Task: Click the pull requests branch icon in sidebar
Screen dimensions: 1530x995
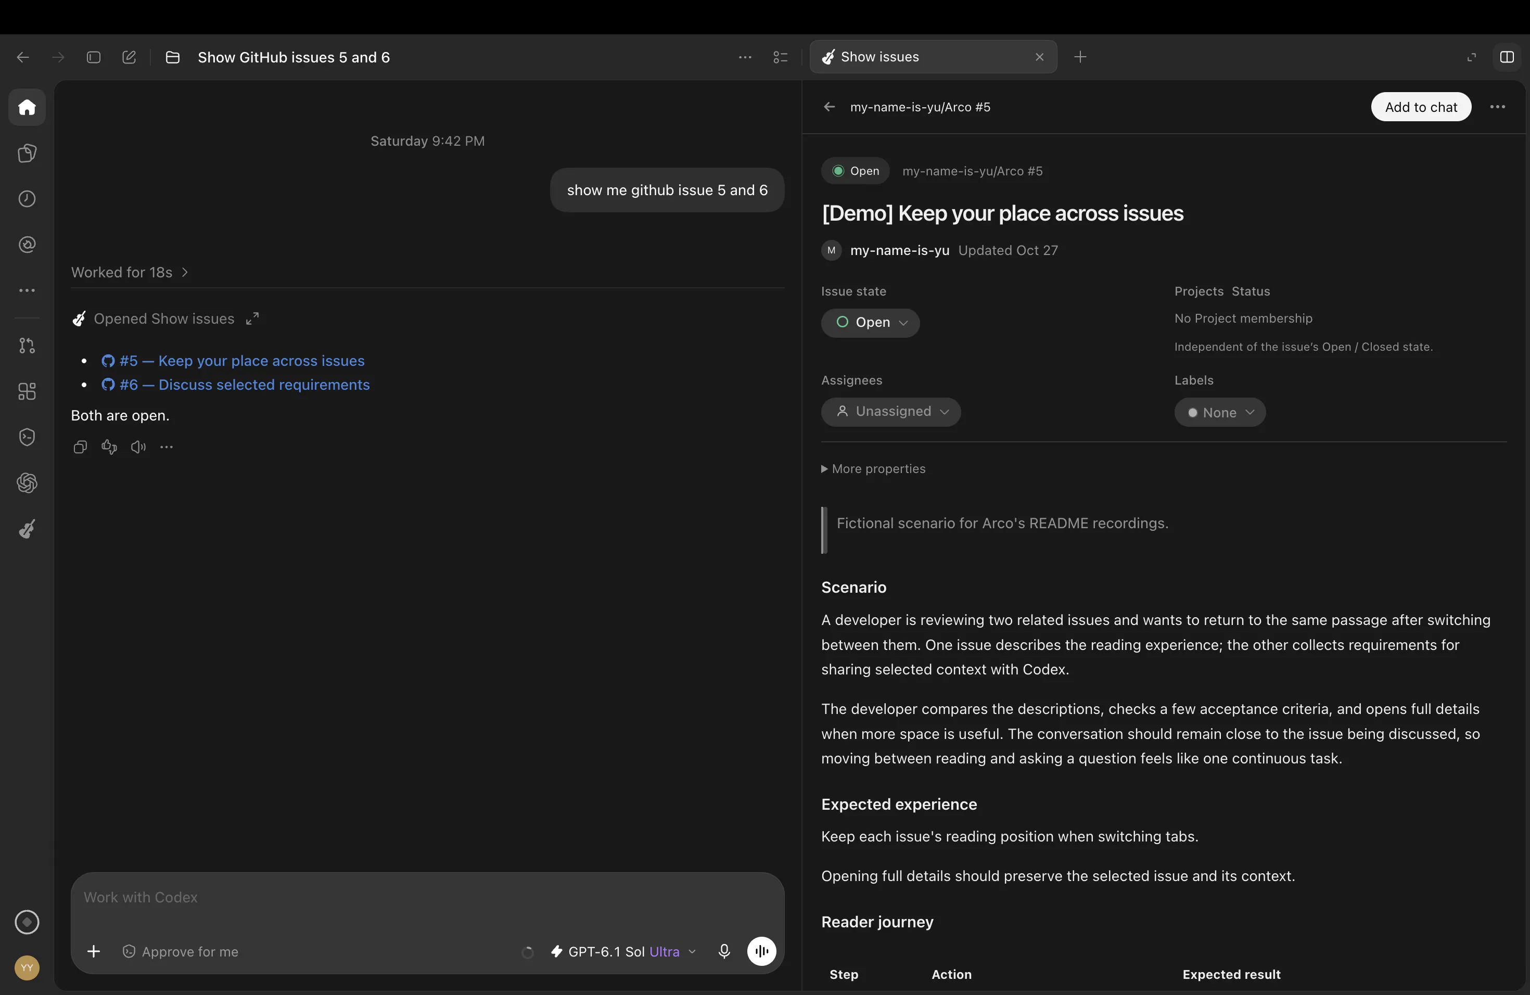Action: coord(27,345)
